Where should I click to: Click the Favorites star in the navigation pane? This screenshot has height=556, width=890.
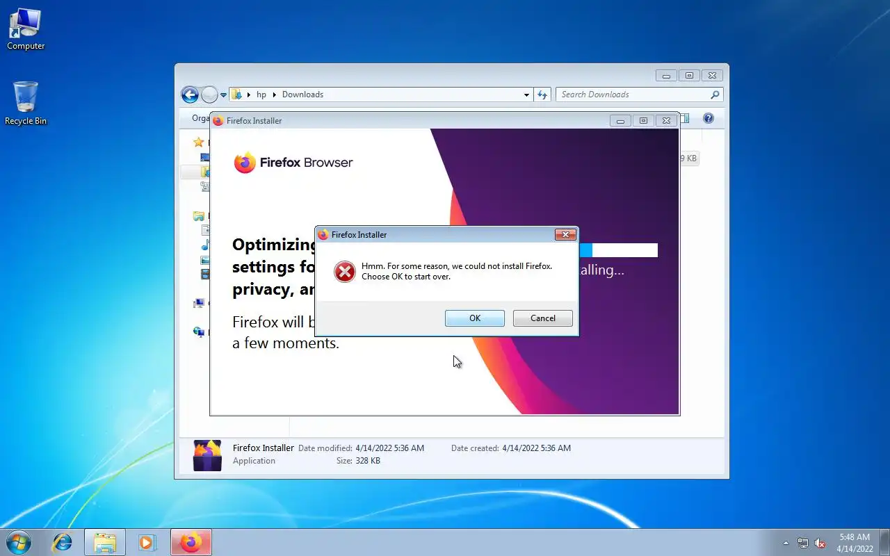click(x=199, y=142)
